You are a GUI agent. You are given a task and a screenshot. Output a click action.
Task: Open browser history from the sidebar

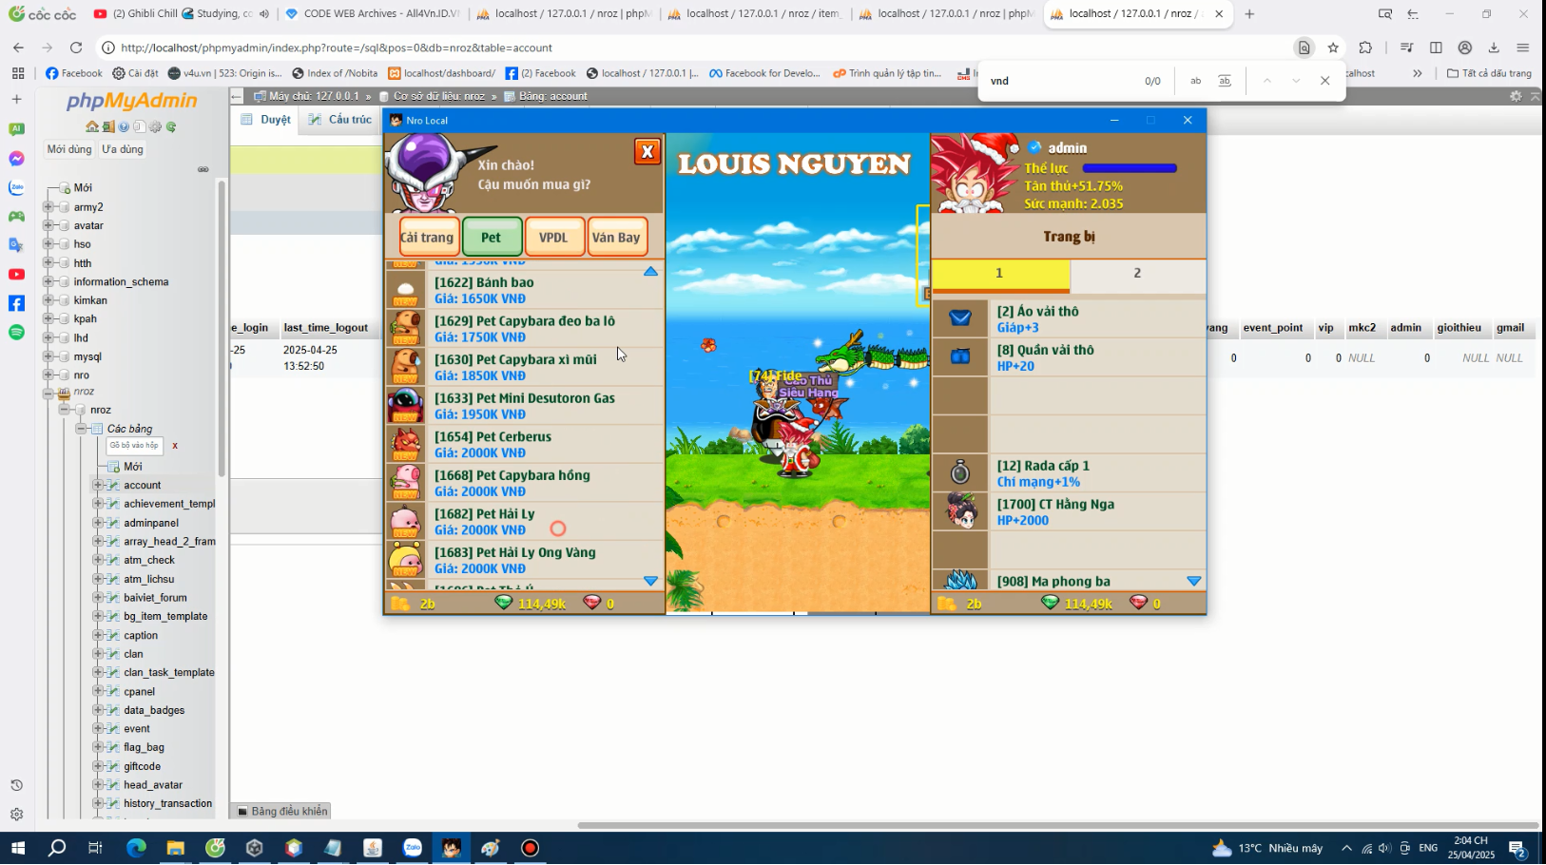pos(16,785)
